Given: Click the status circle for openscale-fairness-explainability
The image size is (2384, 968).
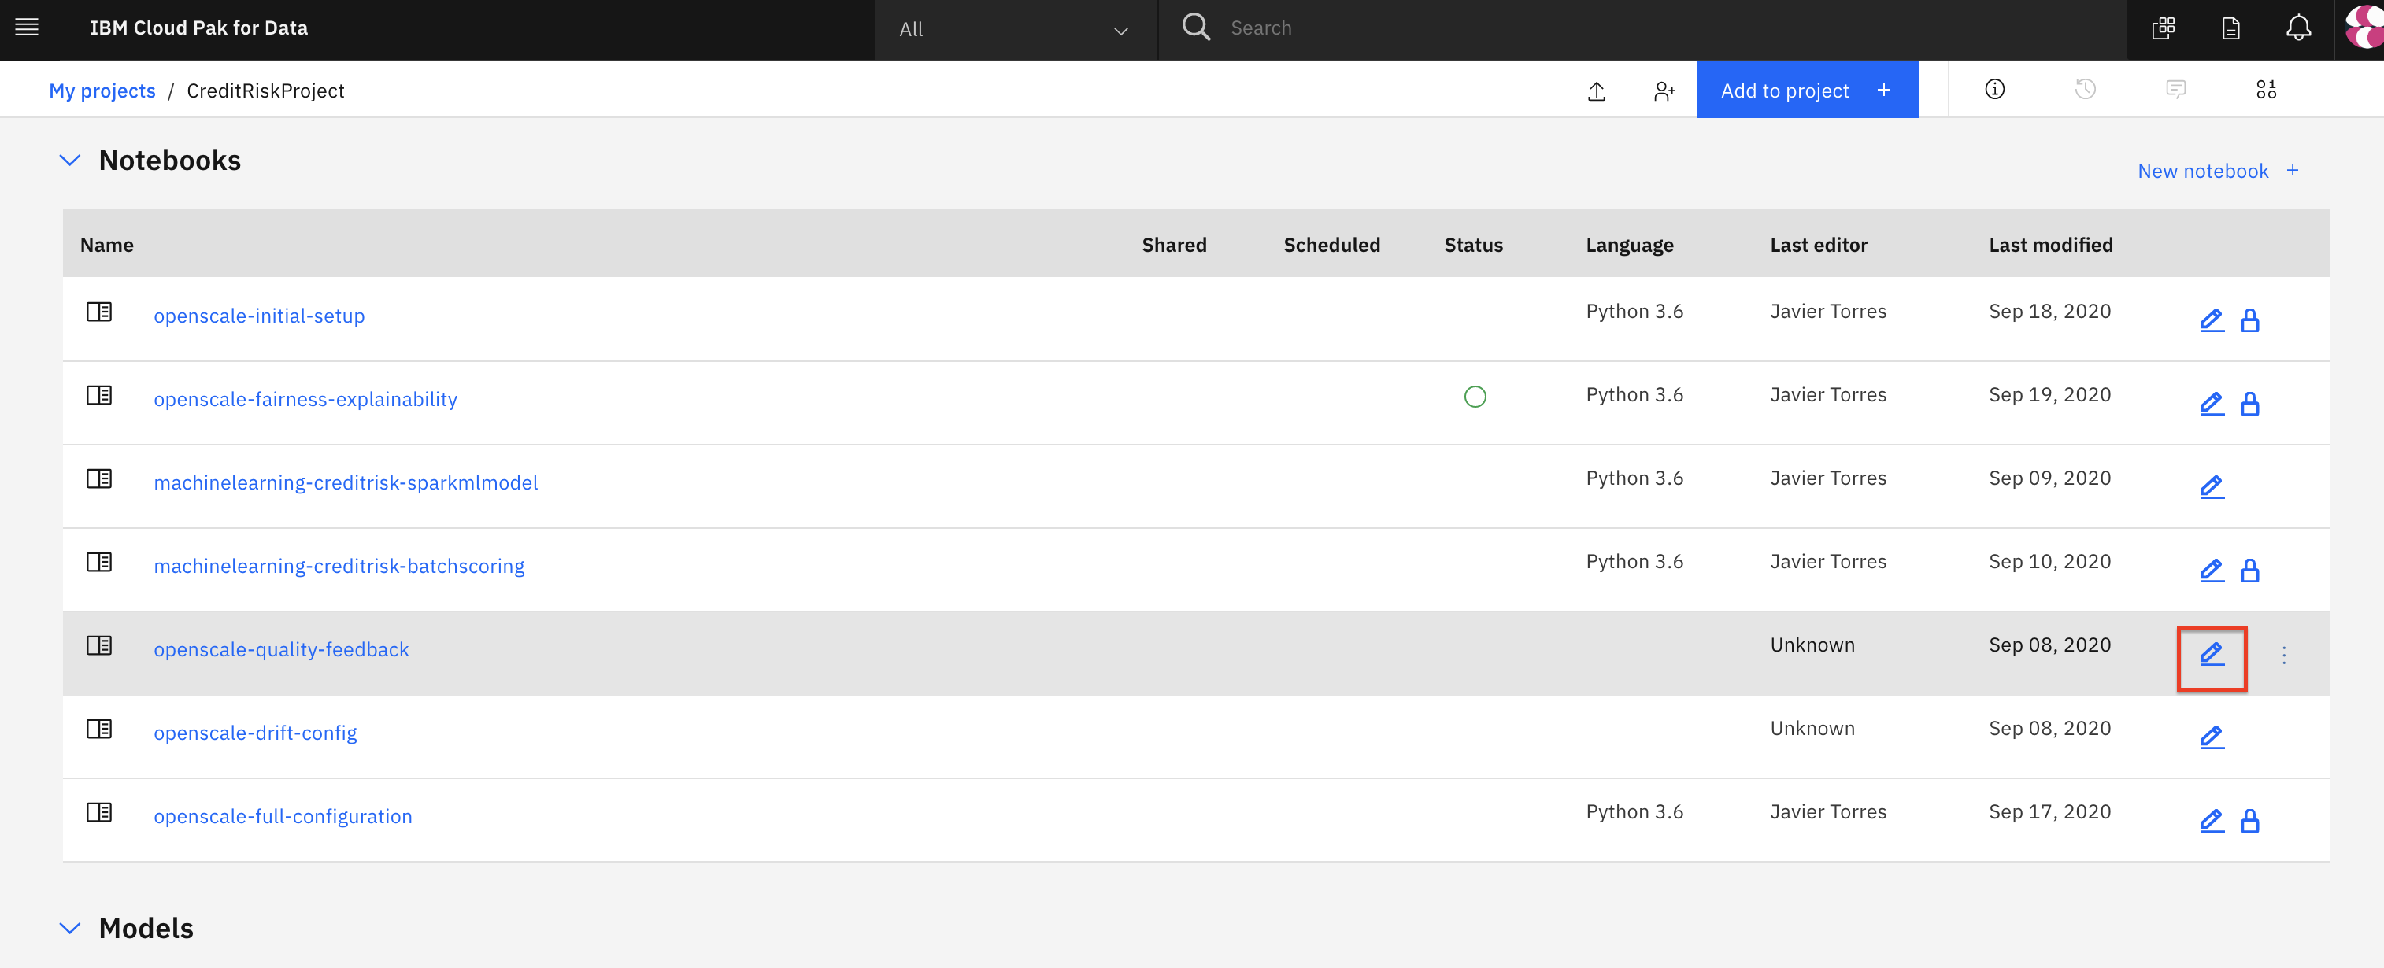Looking at the screenshot, I should click(1475, 397).
